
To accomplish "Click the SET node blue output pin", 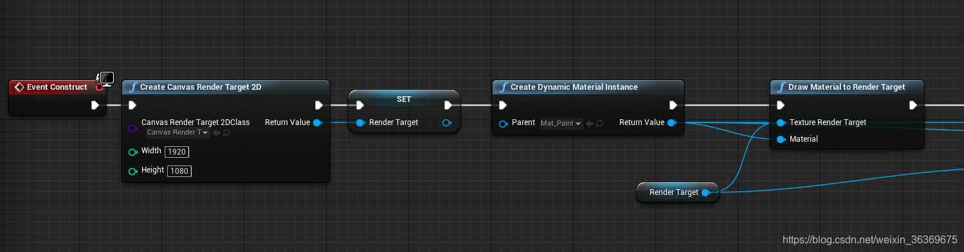I will tap(447, 122).
